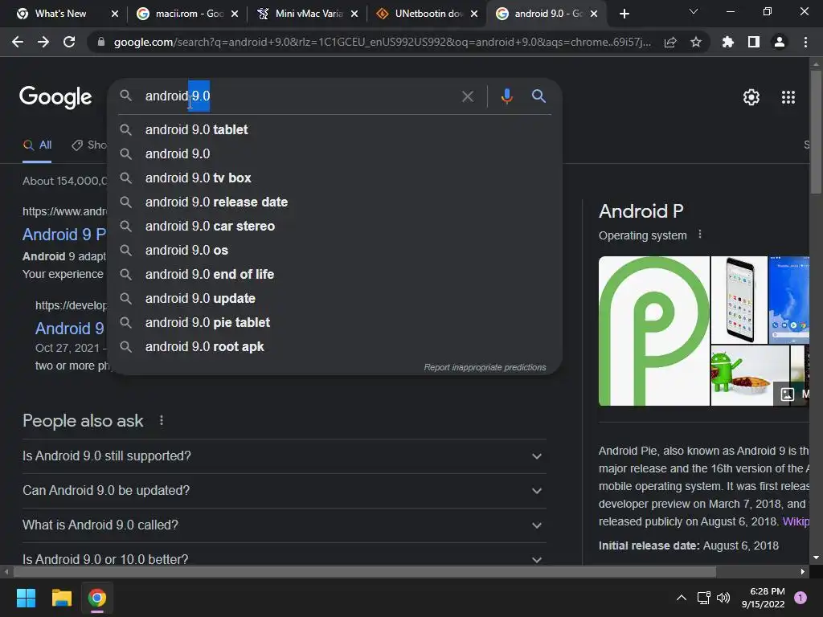
Task: Select the All search results tab
Action: (x=37, y=145)
